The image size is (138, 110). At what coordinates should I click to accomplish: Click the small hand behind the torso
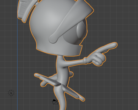pyautogui.click(x=71, y=74)
